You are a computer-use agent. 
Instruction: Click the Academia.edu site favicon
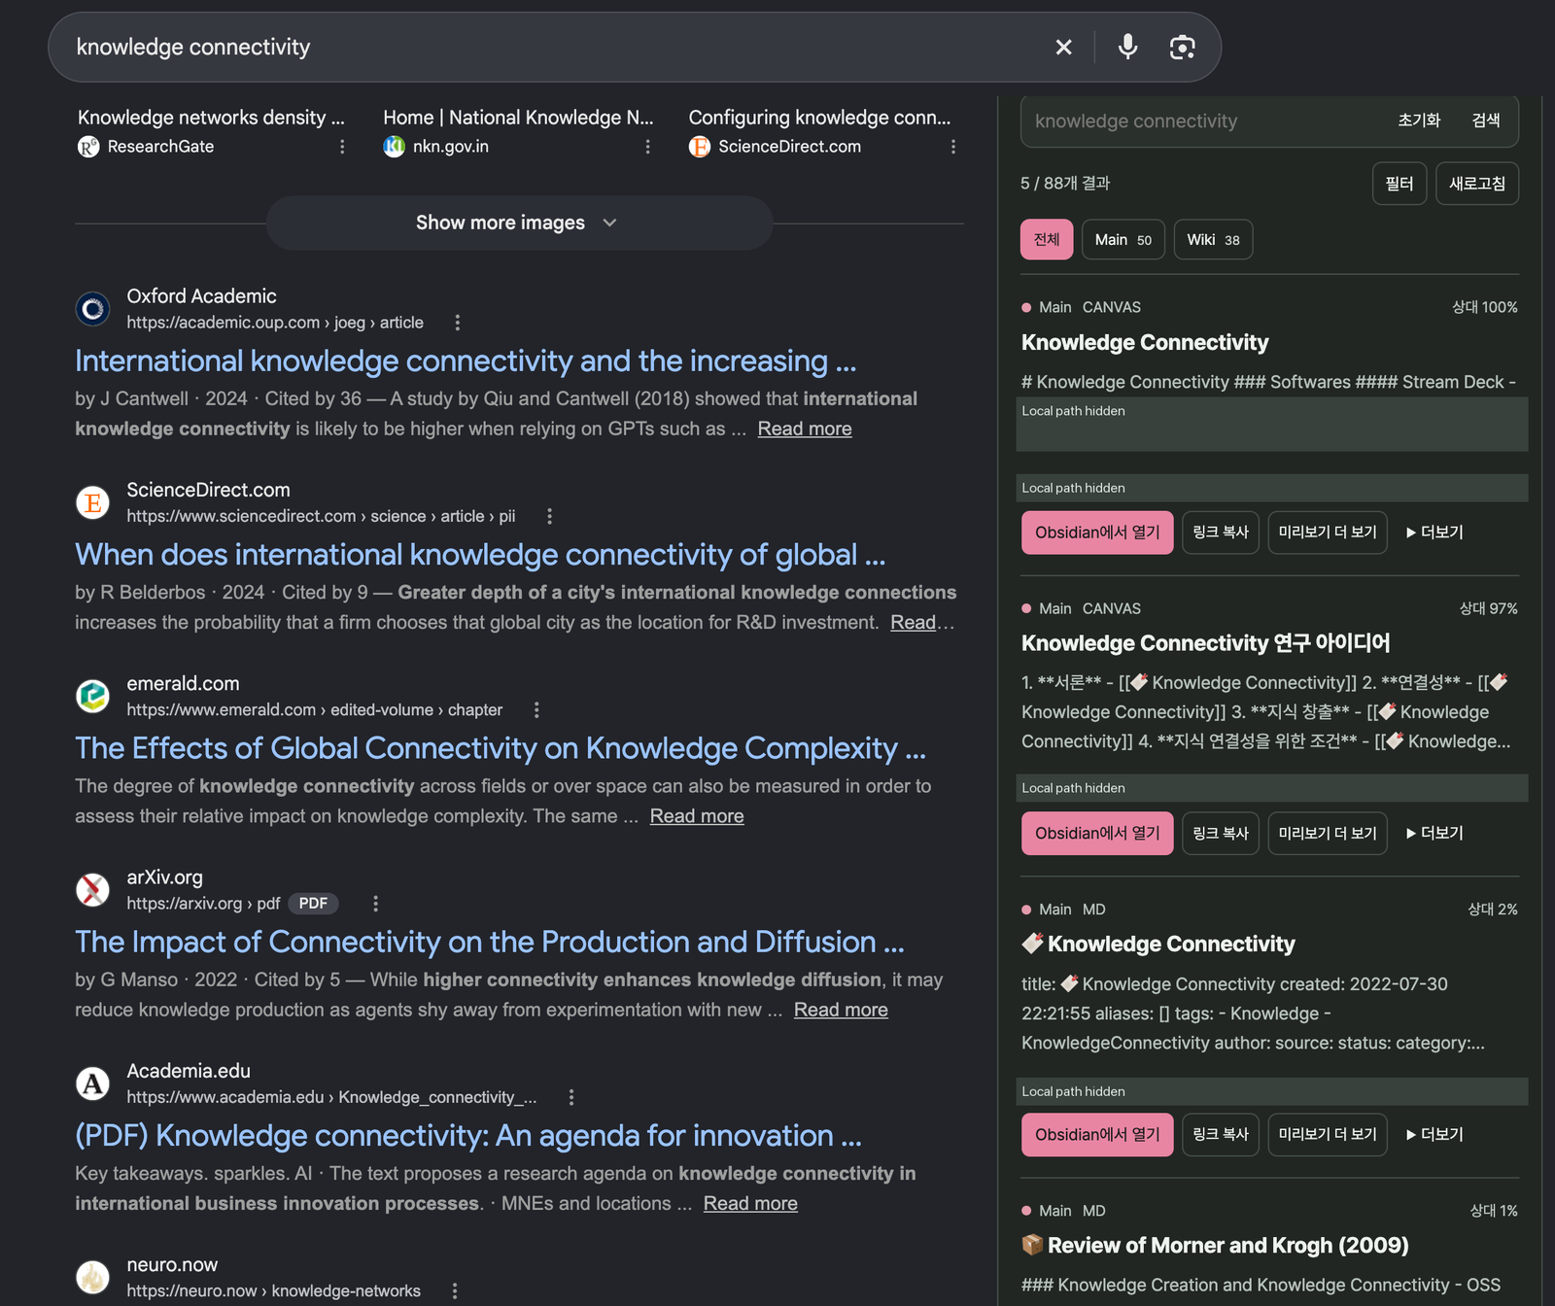pos(93,1083)
